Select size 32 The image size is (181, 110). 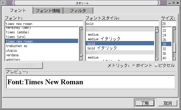(x=166, y=49)
